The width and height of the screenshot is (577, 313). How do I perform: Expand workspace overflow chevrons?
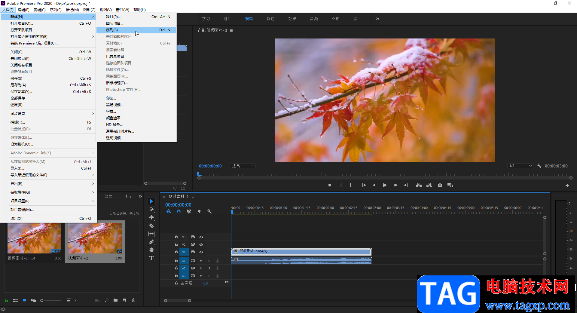(378, 19)
